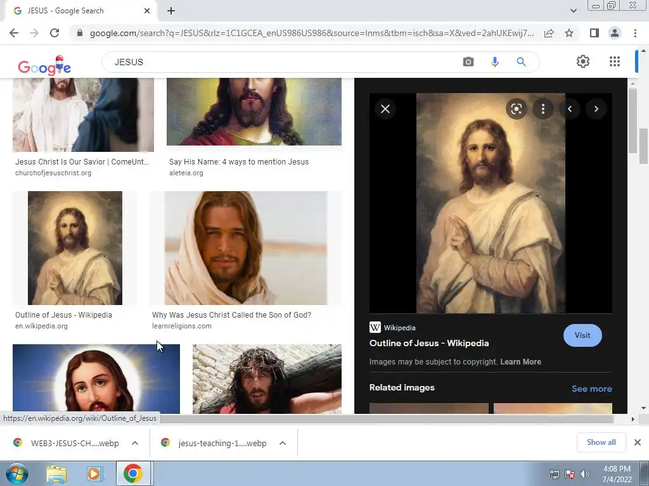See more related images

[x=591, y=389]
